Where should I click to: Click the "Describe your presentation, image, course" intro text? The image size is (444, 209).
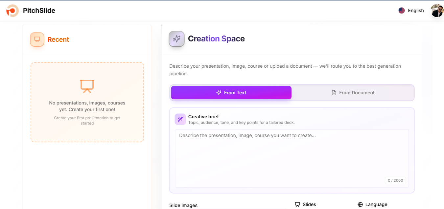pyautogui.click(x=285, y=70)
